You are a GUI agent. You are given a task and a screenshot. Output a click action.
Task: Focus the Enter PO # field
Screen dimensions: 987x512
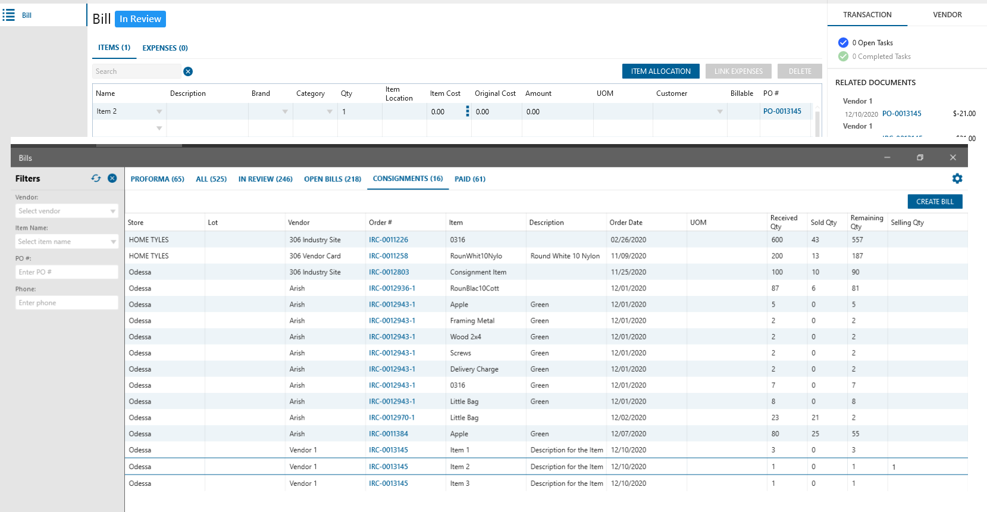coord(67,272)
